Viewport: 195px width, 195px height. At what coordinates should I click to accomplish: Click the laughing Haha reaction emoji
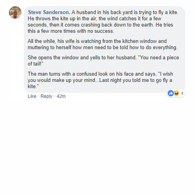click(x=176, y=93)
